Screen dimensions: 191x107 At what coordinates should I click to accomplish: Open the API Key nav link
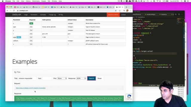coord(61,15)
